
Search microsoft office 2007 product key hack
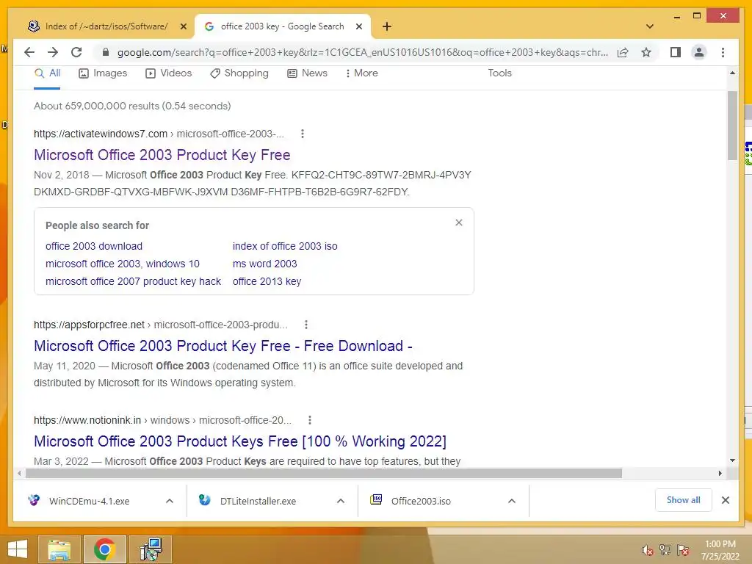134,281
